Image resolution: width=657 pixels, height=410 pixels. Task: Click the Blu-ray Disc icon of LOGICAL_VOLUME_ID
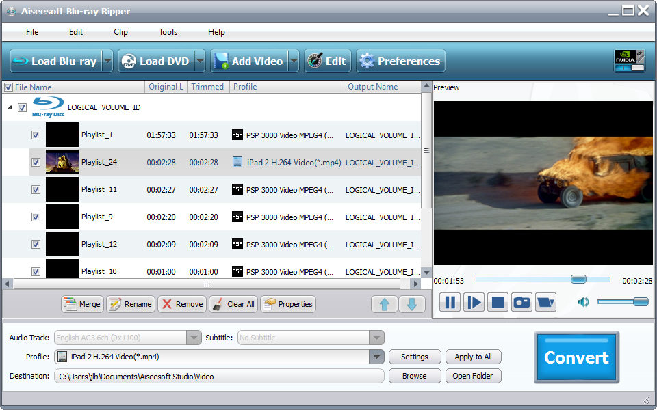[48, 107]
